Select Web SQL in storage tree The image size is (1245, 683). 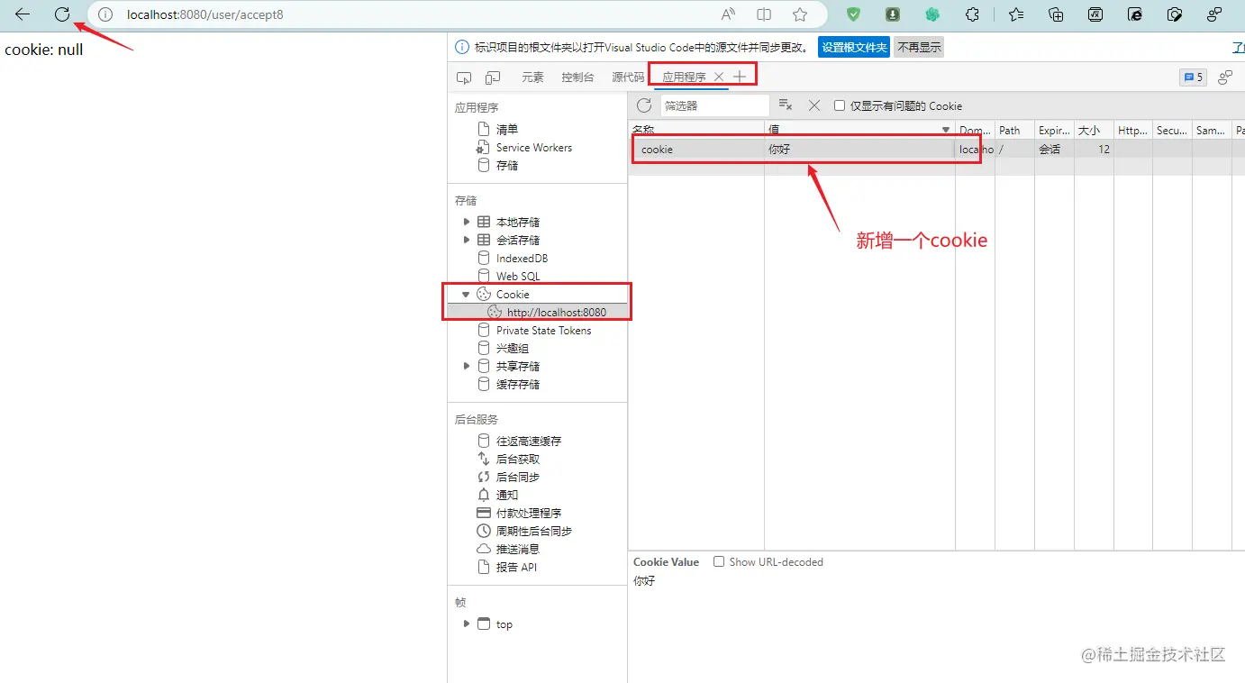(518, 276)
